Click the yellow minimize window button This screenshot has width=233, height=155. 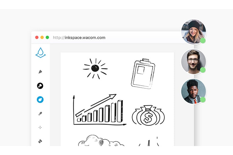point(42,37)
